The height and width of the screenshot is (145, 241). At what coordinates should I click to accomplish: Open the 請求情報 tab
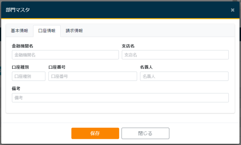tap(74, 31)
